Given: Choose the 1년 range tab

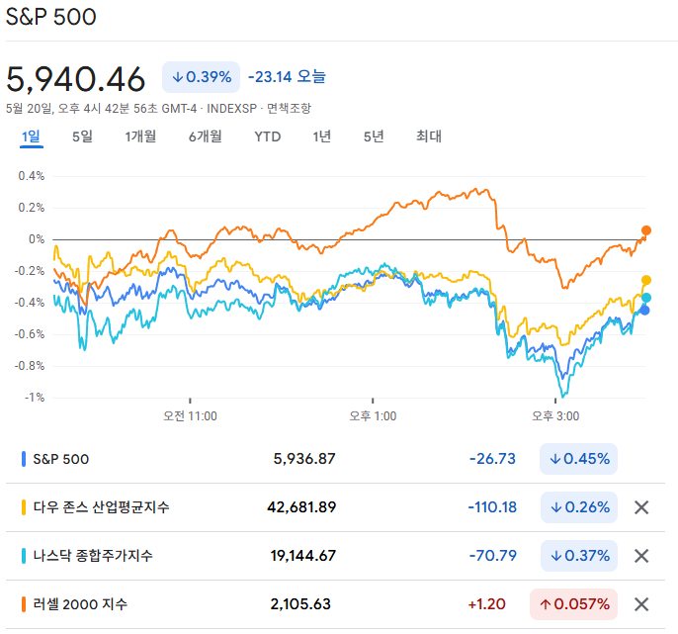Looking at the screenshot, I should [x=322, y=136].
